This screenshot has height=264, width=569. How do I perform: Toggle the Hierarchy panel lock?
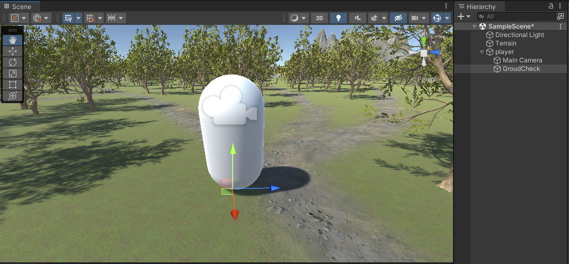coord(551,6)
